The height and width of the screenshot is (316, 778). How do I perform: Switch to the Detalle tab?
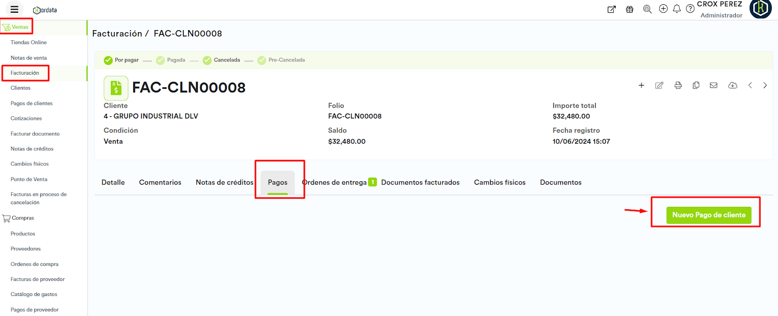(x=113, y=183)
